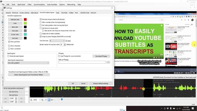Toggle the center waveform on video position icon

tap(49, 100)
